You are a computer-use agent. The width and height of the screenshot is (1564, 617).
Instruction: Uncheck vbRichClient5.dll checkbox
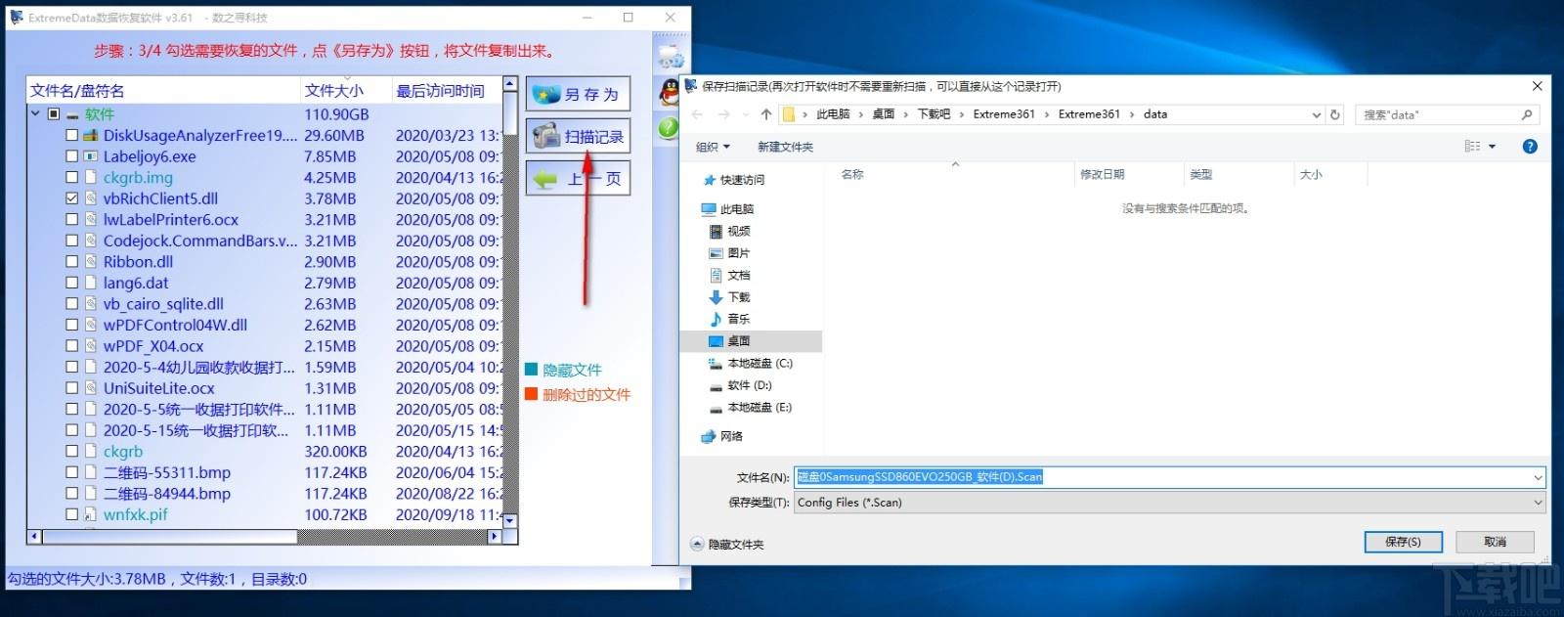72,198
